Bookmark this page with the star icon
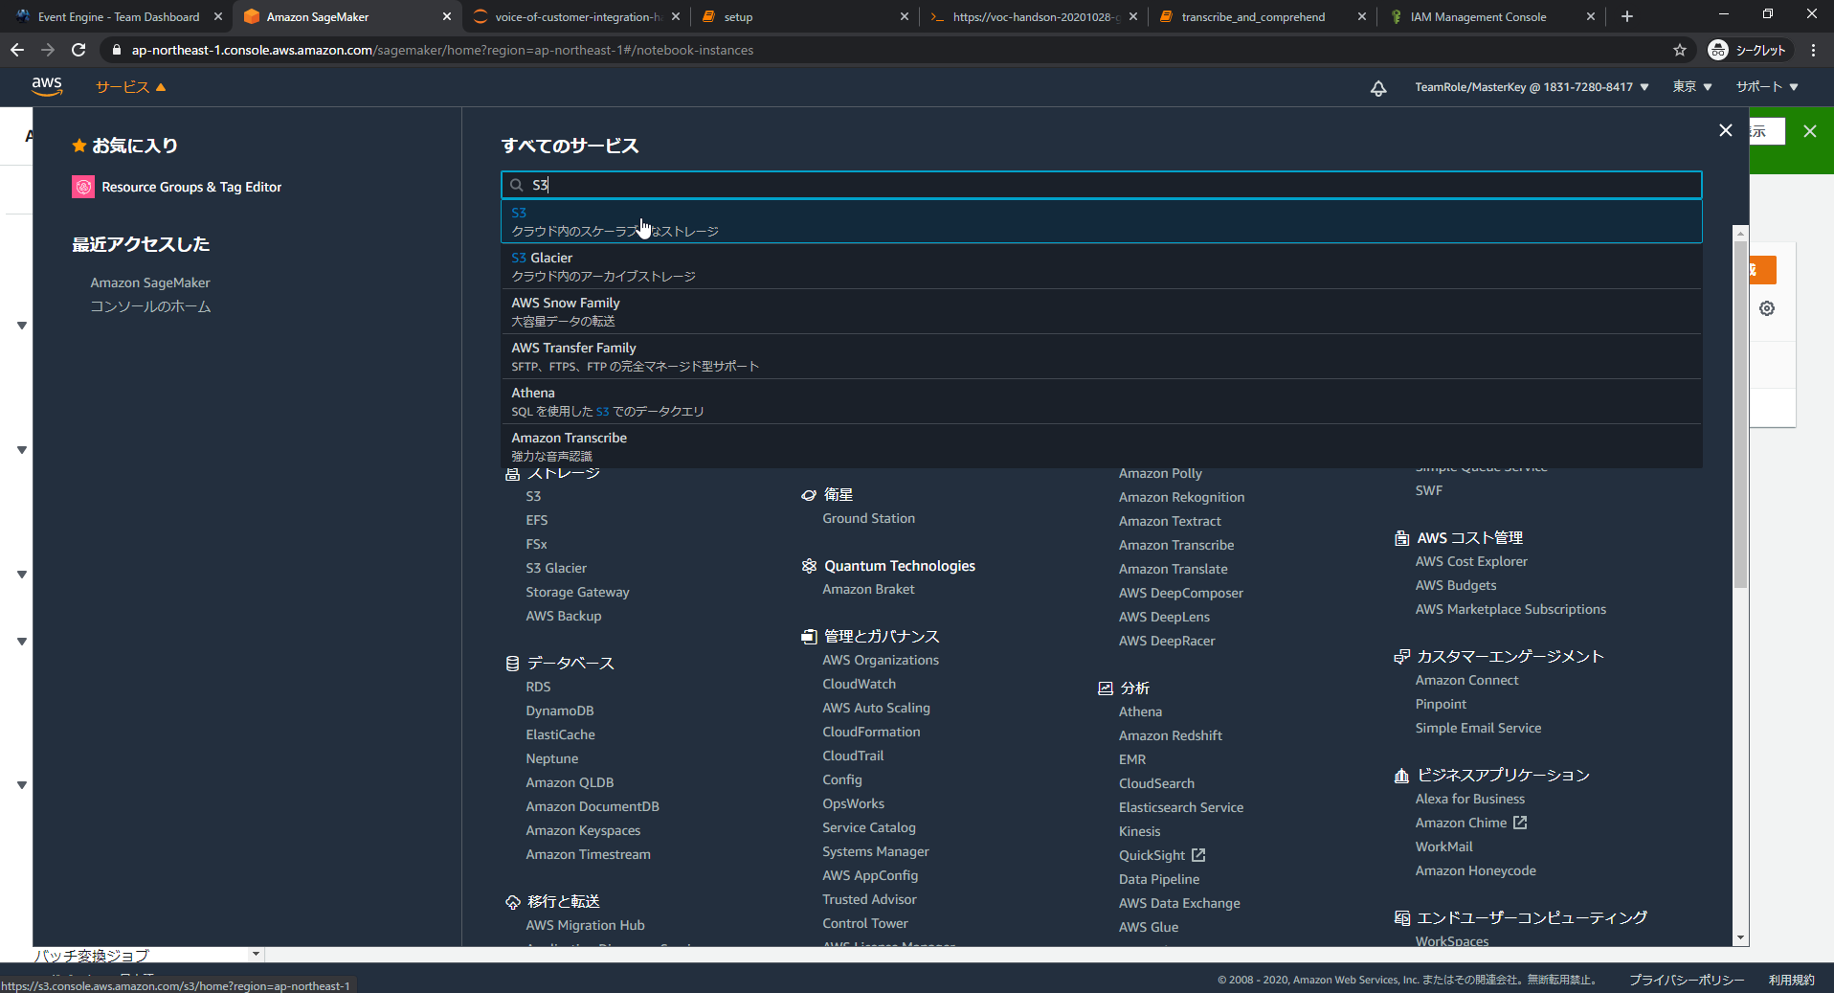 click(1680, 50)
